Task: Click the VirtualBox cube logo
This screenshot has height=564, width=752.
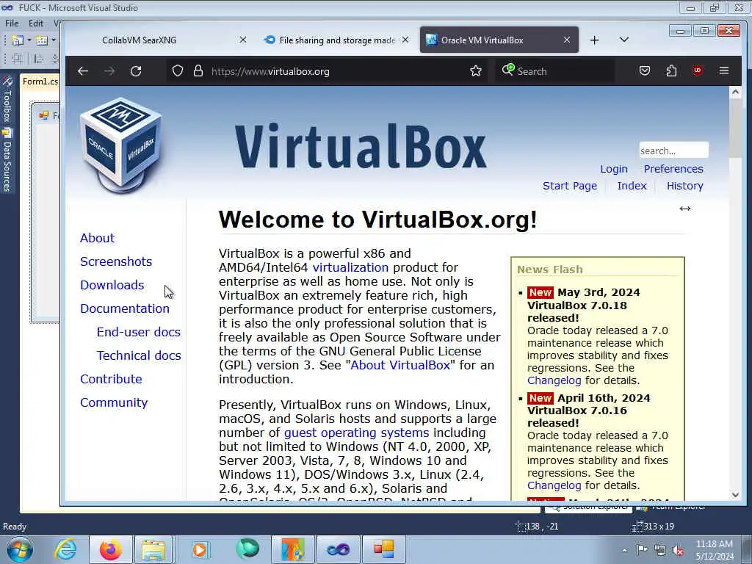Action: point(121,145)
